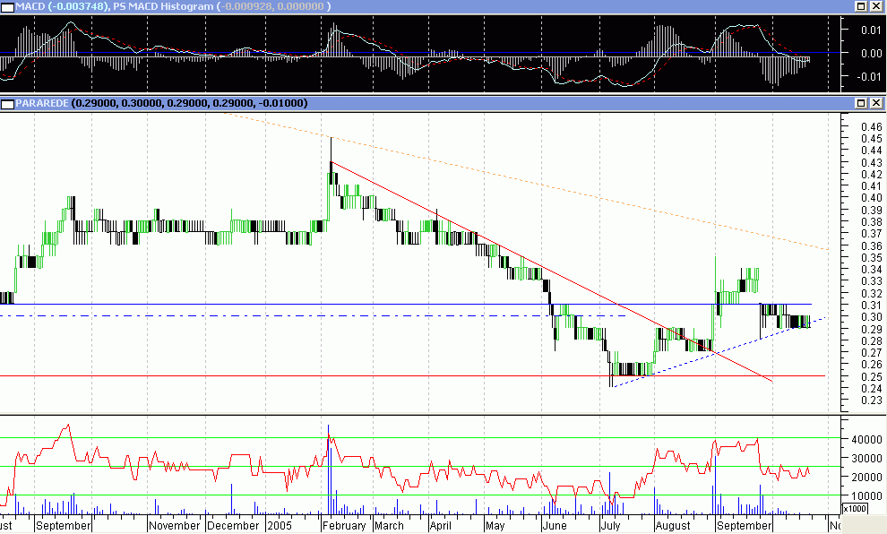The height and width of the screenshot is (534, 887).
Task: Close the MACD indicator pane
Action: click(x=875, y=6)
